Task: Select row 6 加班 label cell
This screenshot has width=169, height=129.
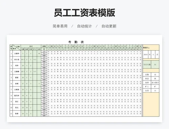Action: point(44,86)
